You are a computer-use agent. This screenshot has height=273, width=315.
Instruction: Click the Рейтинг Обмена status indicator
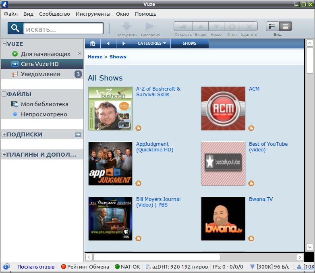point(85,267)
